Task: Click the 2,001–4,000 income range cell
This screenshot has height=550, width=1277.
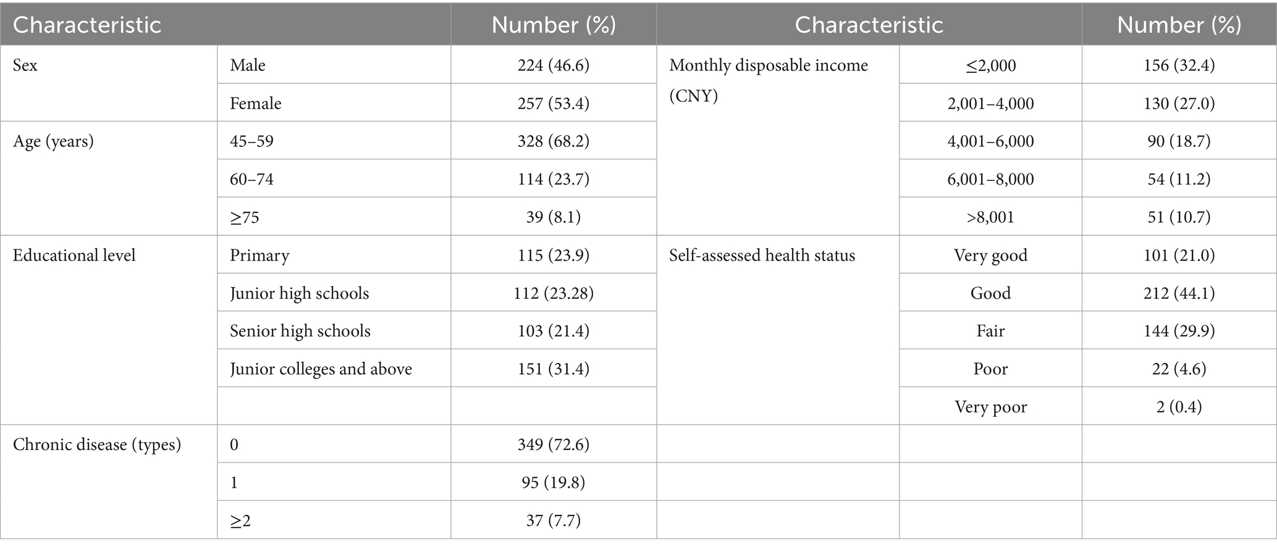Action: point(990,103)
